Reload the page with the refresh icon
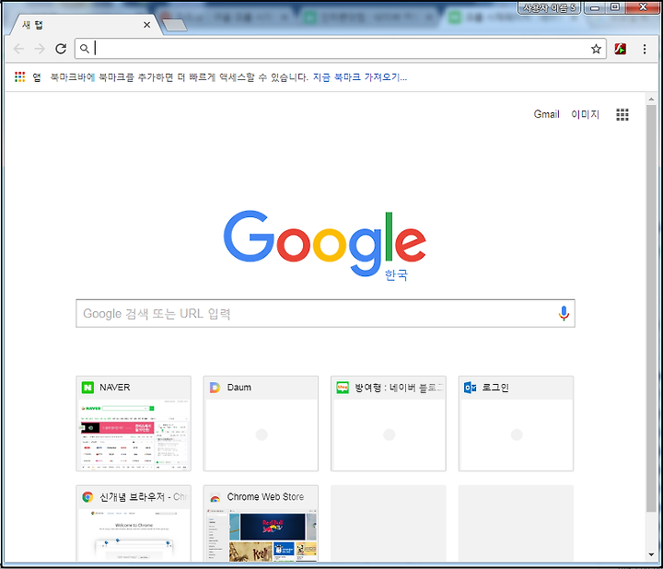The image size is (663, 569). 61,49
